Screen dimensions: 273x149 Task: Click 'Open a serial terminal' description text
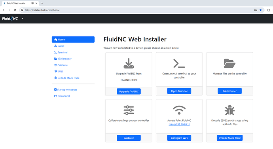point(179,76)
